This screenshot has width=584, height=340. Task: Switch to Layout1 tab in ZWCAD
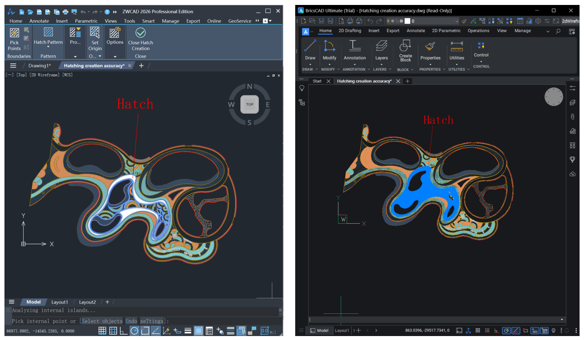tap(59, 302)
